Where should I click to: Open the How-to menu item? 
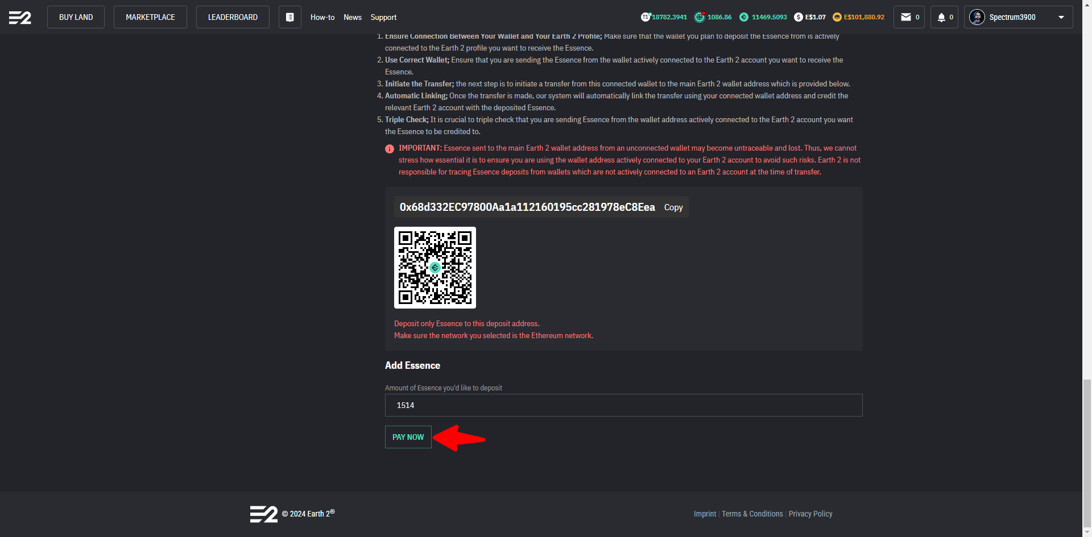click(x=322, y=17)
